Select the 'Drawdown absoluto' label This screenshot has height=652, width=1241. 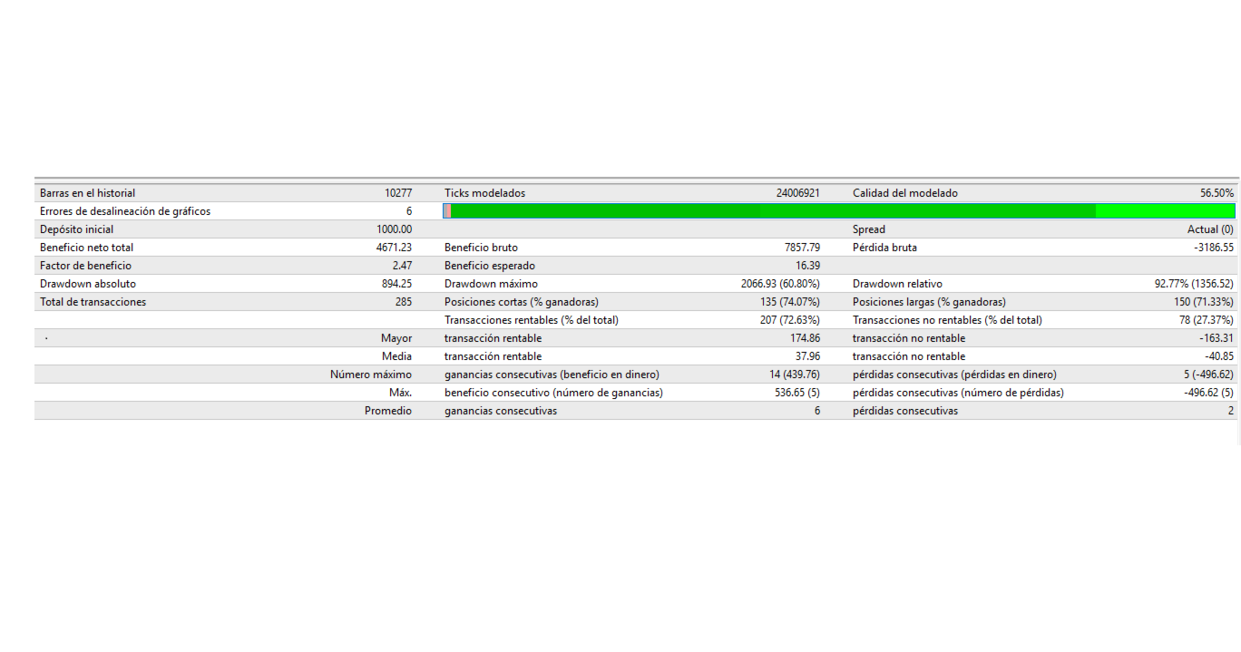(x=88, y=284)
